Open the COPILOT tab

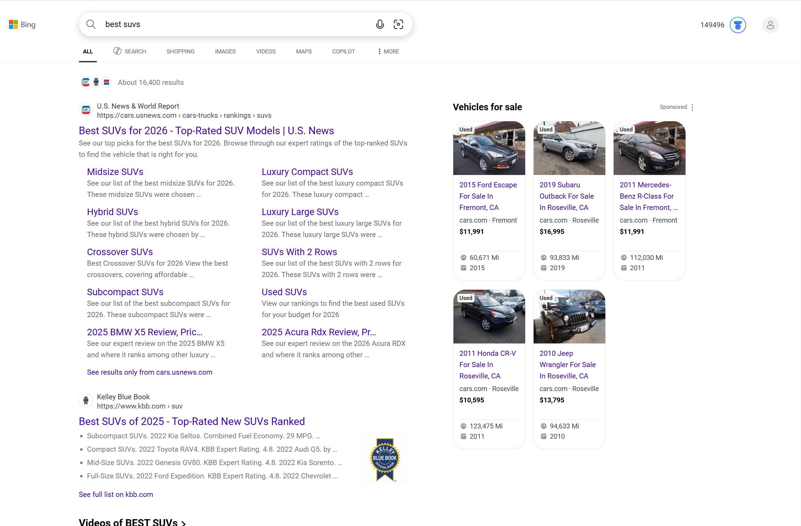[343, 51]
